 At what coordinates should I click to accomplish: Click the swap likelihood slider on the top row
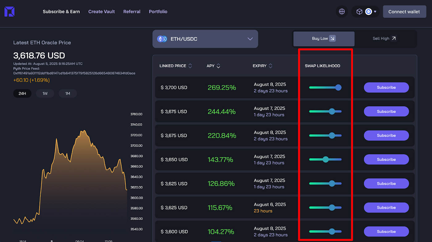(x=339, y=87)
